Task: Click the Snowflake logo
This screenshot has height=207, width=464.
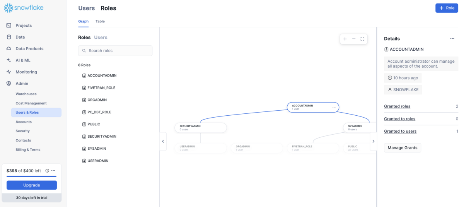Action: point(24,8)
